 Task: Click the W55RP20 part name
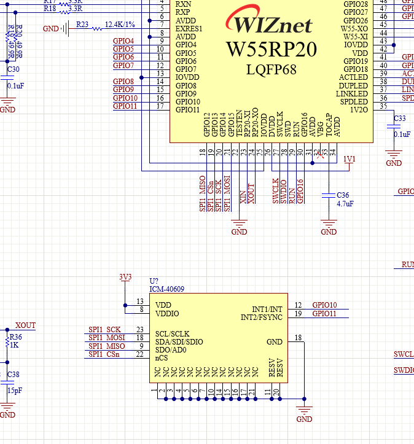pyautogui.click(x=271, y=49)
